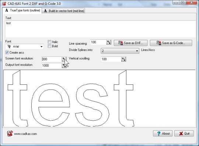Click the TrueType font icon beside Arial
The height and width of the screenshot is (146, 199).
[x=9, y=46]
